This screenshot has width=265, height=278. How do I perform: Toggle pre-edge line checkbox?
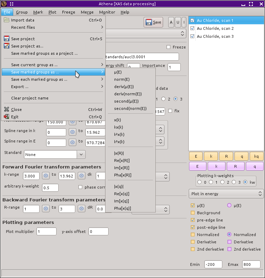click(193, 220)
